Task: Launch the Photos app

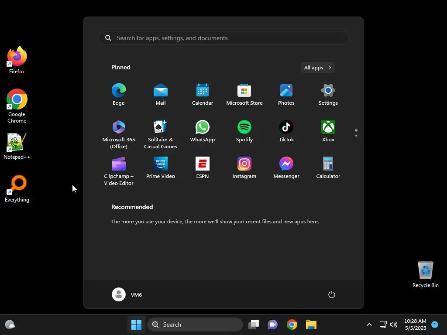Action: click(x=286, y=95)
